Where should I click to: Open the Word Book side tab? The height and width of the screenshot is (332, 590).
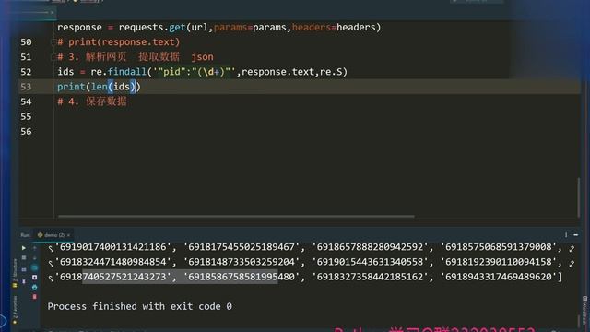(x=584, y=310)
